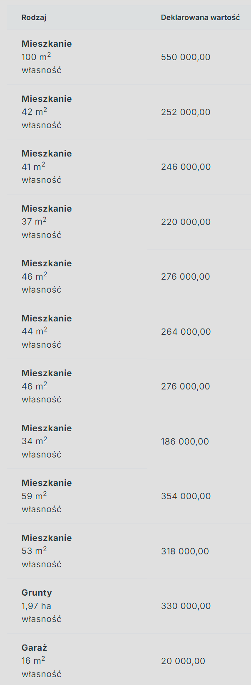Click the value 318 000,00
251x685 pixels.
pos(185,551)
